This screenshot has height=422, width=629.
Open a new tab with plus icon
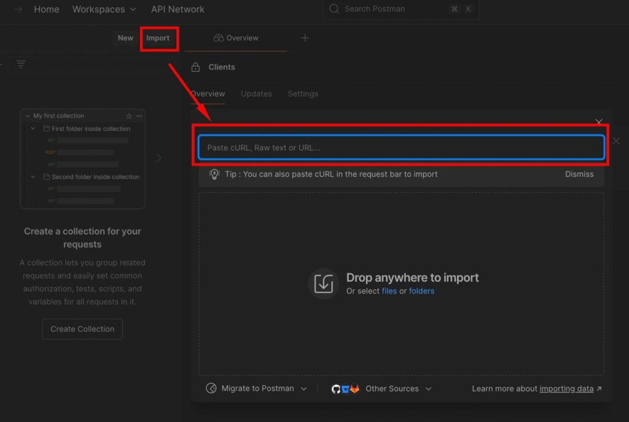pyautogui.click(x=305, y=38)
